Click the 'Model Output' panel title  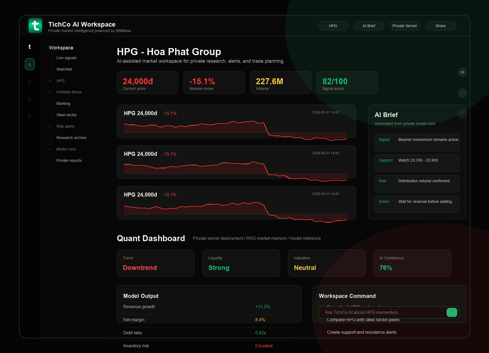tap(141, 296)
